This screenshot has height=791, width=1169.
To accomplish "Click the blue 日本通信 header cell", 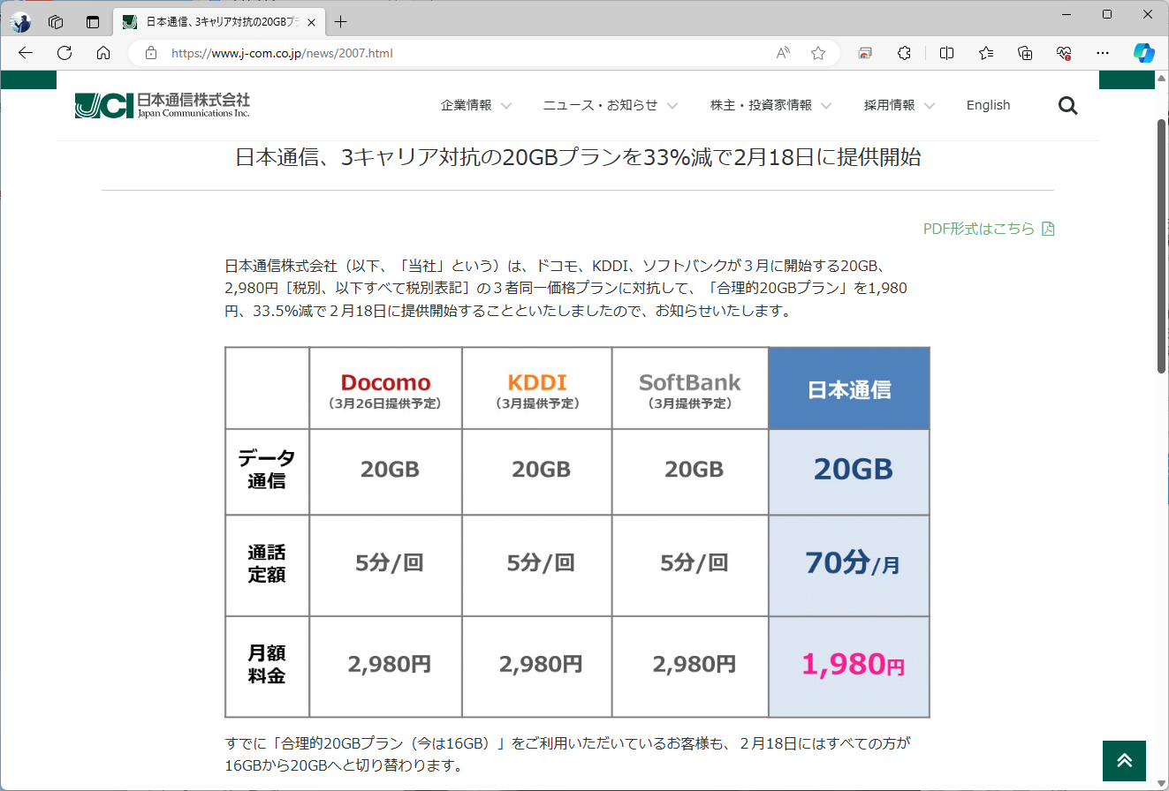I will point(849,388).
